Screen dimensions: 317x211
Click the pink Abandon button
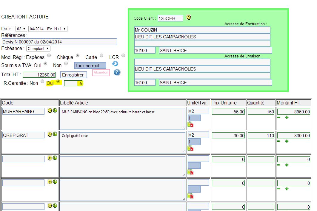101,73
